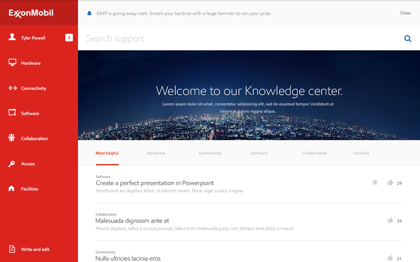Viewport: 420px width, 262px height.
Task: Click the search magnifier icon
Action: (408, 39)
